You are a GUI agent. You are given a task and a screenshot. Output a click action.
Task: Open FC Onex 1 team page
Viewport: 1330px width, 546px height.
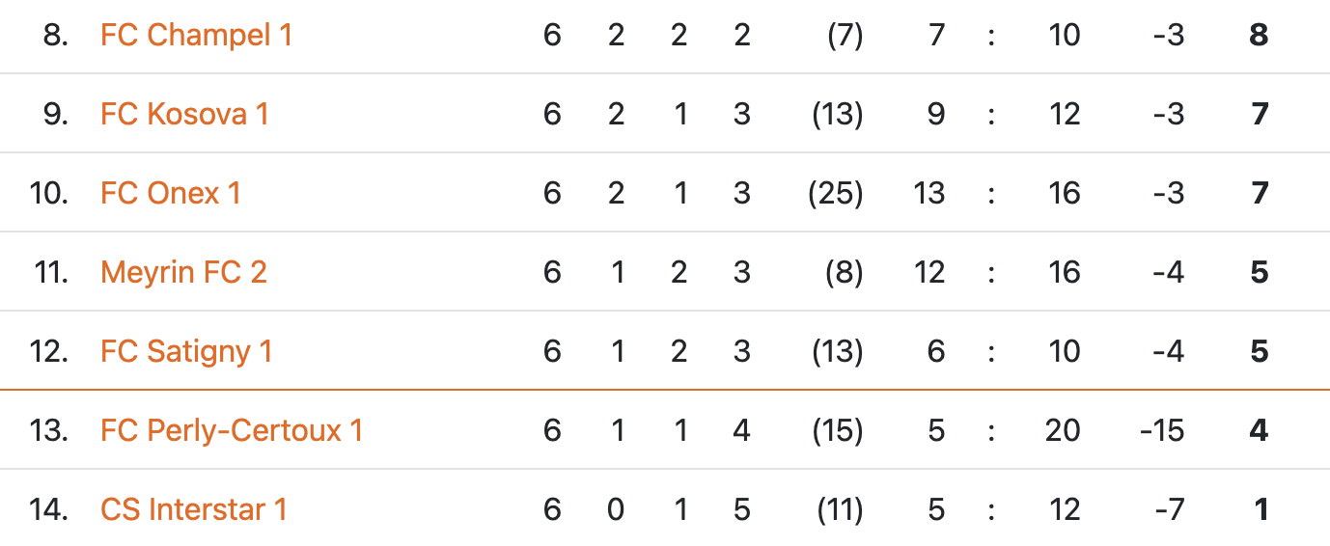click(x=170, y=194)
